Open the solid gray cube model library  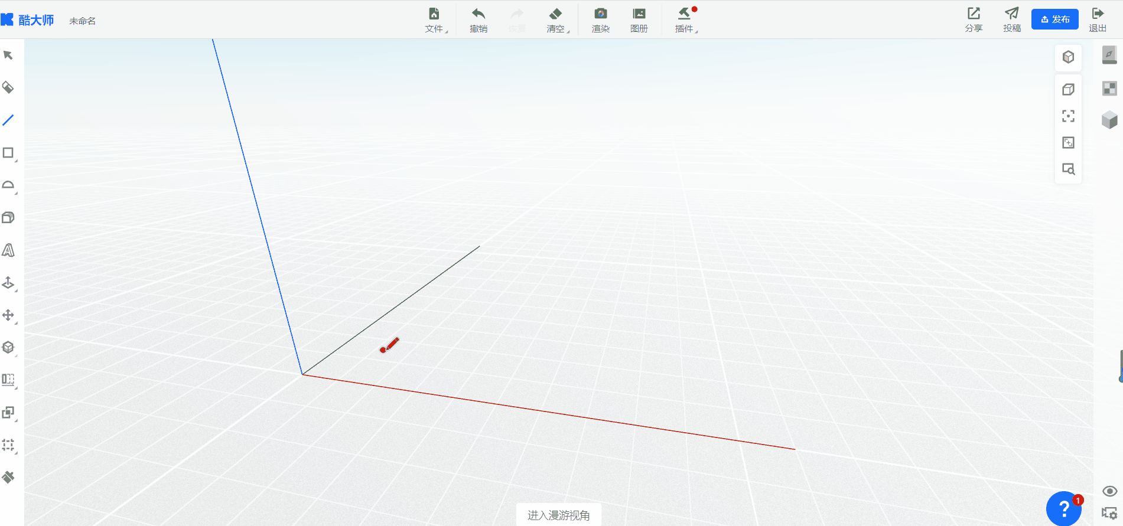point(1109,120)
